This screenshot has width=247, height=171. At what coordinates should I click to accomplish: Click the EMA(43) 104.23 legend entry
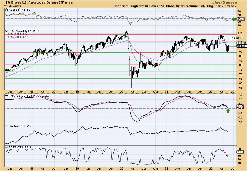point(16,37)
